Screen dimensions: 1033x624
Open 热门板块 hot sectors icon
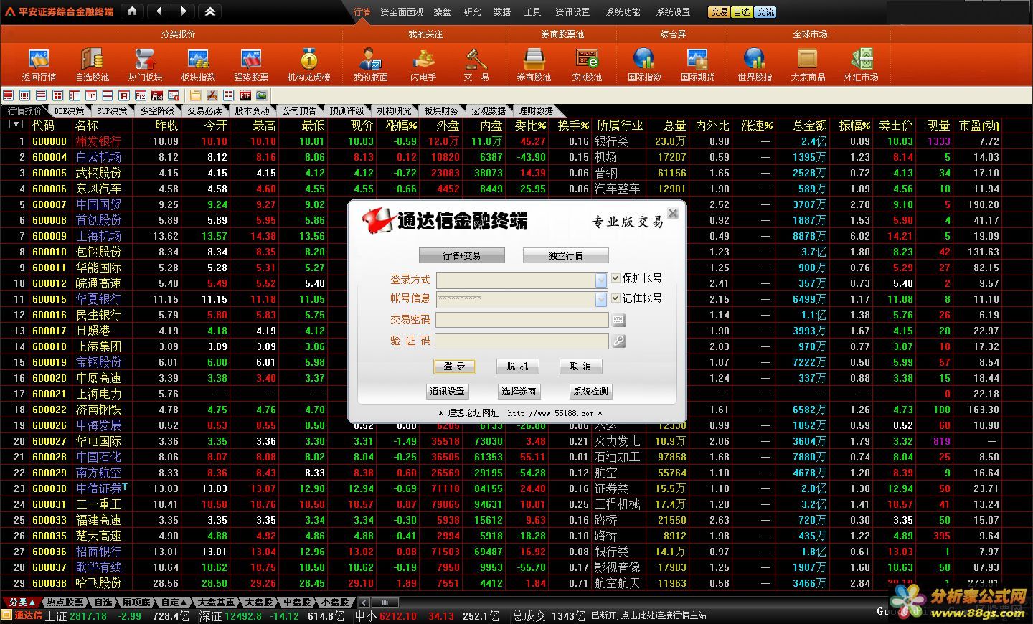tap(145, 65)
